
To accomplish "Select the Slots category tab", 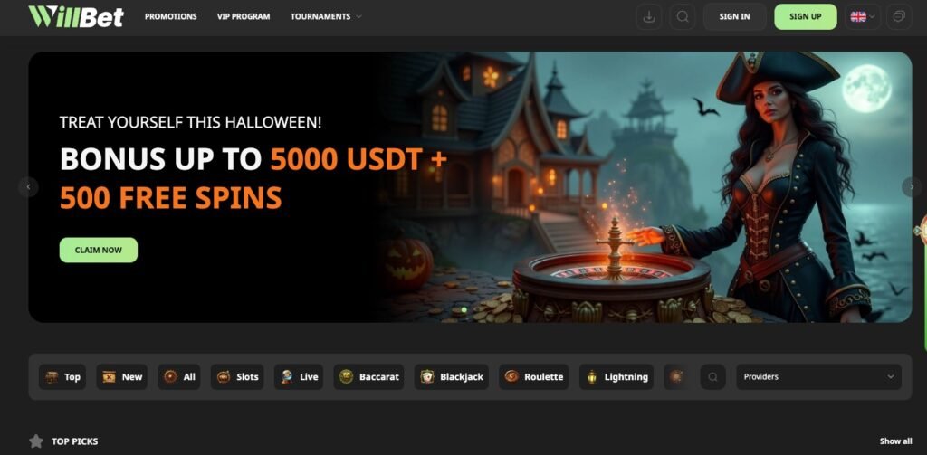I will coord(238,377).
